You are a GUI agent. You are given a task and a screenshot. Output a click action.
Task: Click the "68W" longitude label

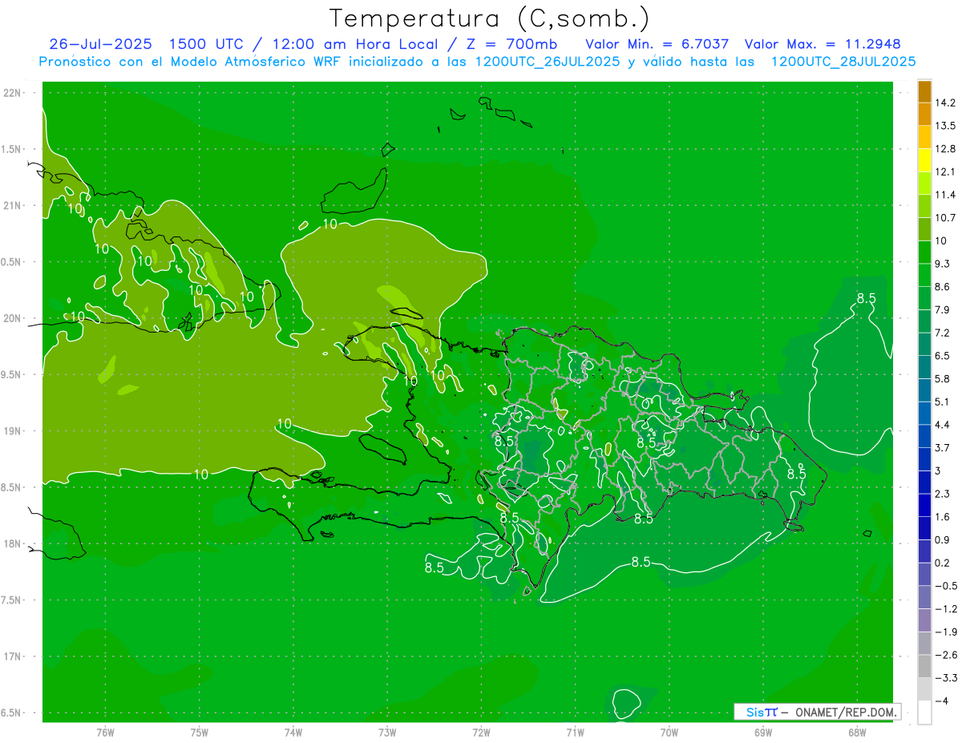click(856, 732)
